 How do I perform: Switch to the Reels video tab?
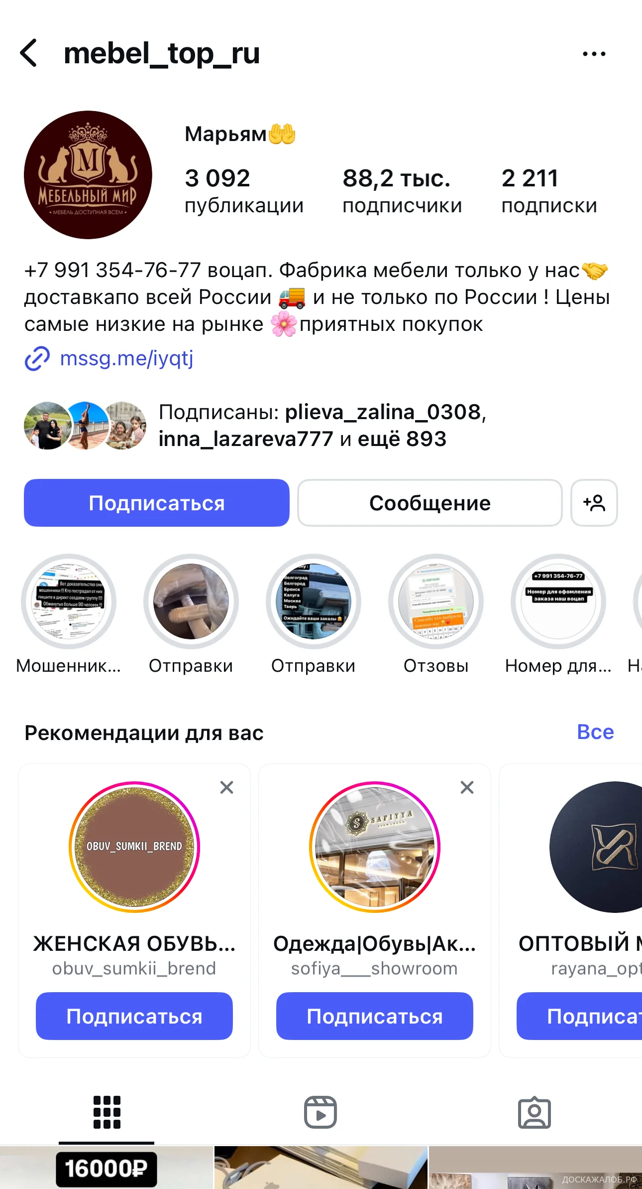(320, 1112)
